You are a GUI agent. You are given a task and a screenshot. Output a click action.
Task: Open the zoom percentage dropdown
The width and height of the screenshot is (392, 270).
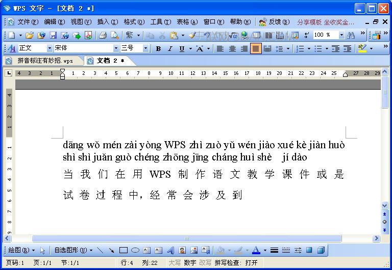tap(341, 35)
